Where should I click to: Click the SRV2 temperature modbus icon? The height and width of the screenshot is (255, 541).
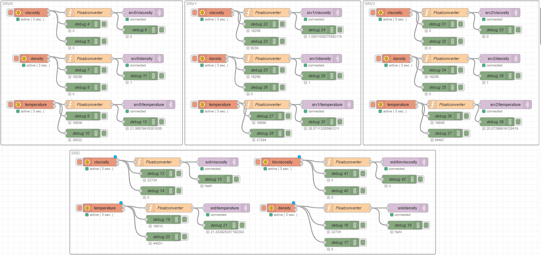pyautogui.click(x=381, y=105)
